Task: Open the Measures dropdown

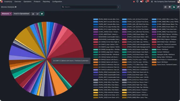Action: (6, 14)
